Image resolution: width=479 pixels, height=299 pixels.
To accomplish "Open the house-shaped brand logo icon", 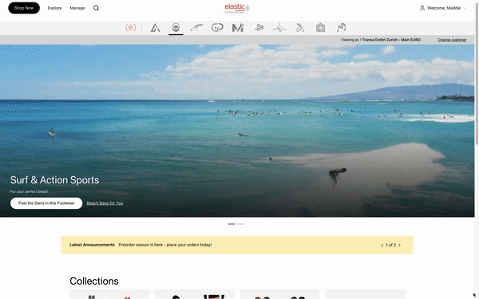I will [x=320, y=28].
